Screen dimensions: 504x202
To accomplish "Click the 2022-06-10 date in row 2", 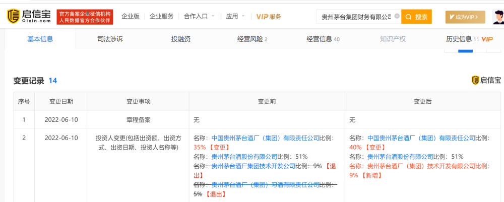I will click(61, 138).
